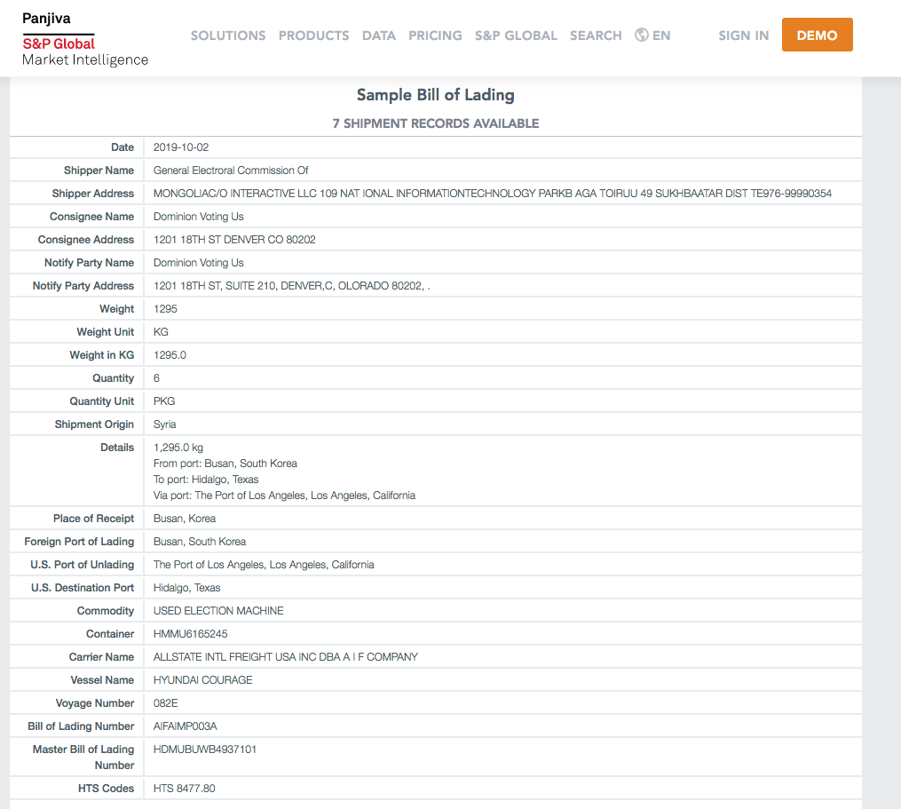Open the EN language selector

pyautogui.click(x=661, y=36)
